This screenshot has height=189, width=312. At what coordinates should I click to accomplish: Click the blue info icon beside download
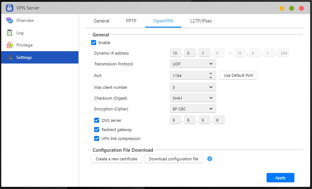click(210, 159)
